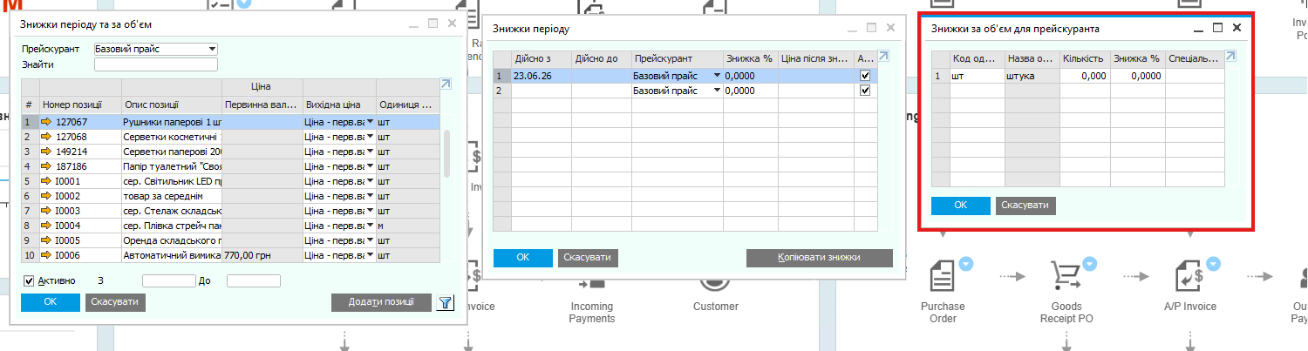1308x351 pixels.
Task: Open Вихідна ціна dropdown for item 127067
Action: click(x=371, y=123)
